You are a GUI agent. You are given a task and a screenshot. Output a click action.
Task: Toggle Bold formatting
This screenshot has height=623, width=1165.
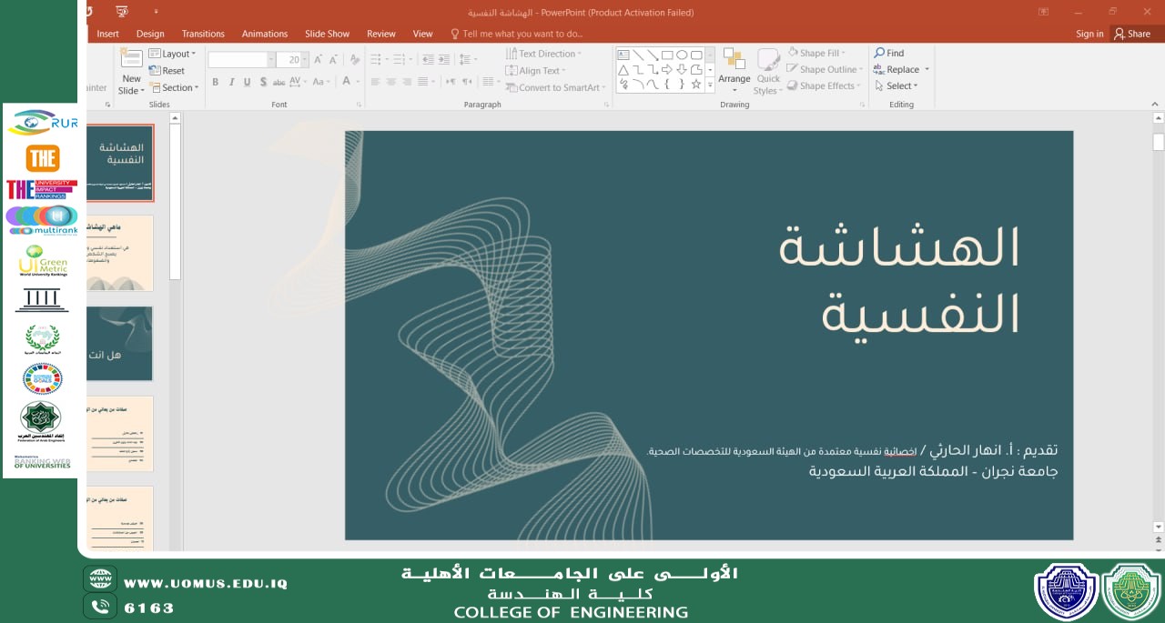(216, 82)
